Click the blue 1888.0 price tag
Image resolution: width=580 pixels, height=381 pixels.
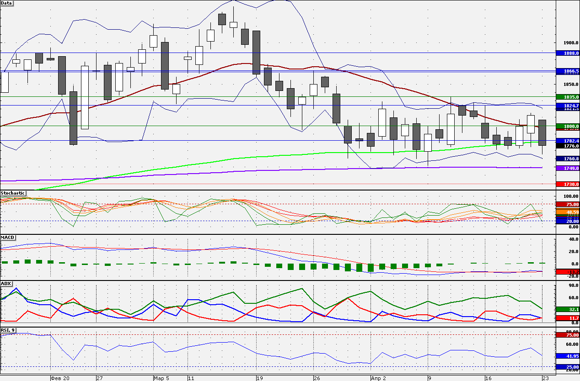[568, 53]
